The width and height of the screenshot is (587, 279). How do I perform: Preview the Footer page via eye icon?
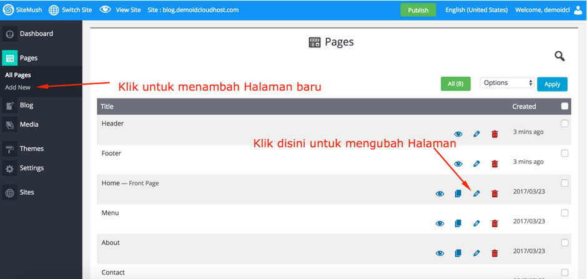pos(458,164)
